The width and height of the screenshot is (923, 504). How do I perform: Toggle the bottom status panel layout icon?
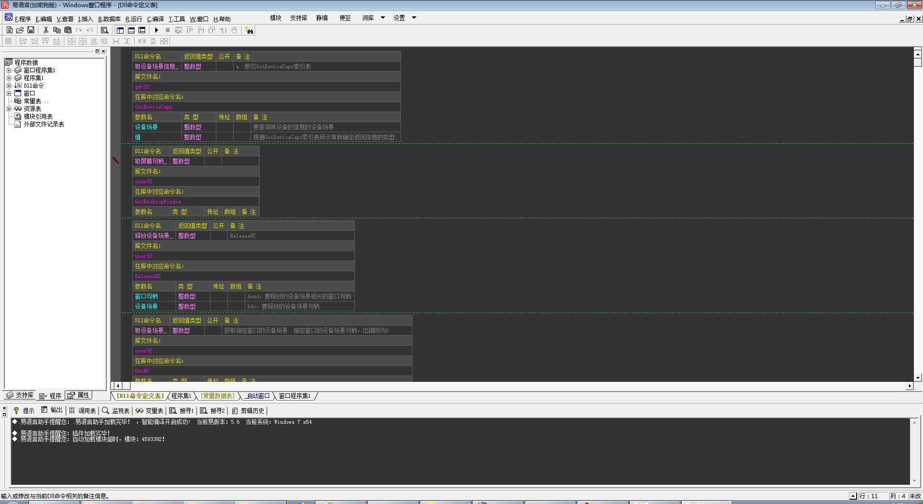(x=131, y=30)
